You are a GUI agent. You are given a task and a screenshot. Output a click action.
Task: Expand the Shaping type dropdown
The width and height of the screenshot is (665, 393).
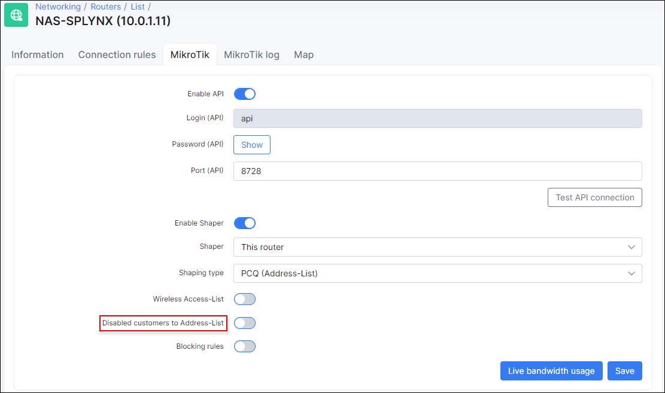(x=437, y=273)
